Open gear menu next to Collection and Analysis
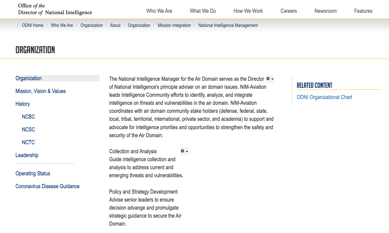 pos(184,151)
